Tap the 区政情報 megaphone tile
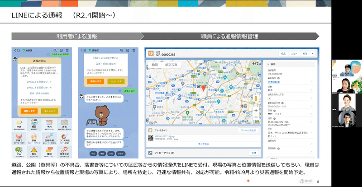The height and width of the screenshot is (187, 362). click(49, 138)
